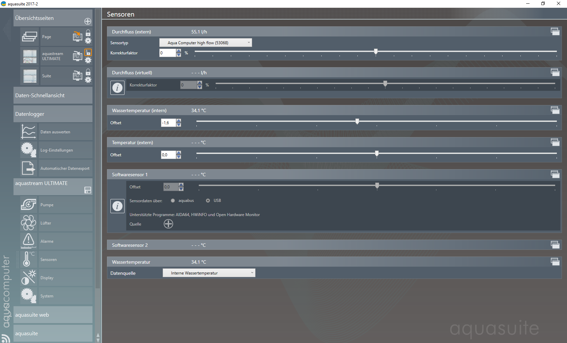Open gear settings for Page overview
Image resolution: width=567 pixels, height=343 pixels.
point(88,41)
